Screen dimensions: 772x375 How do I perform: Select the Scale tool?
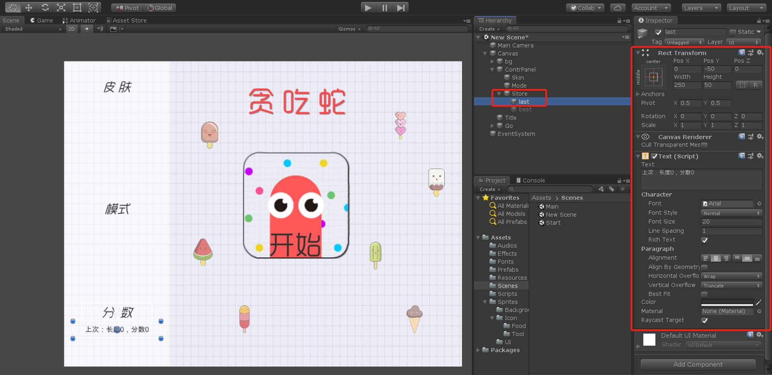click(61, 8)
